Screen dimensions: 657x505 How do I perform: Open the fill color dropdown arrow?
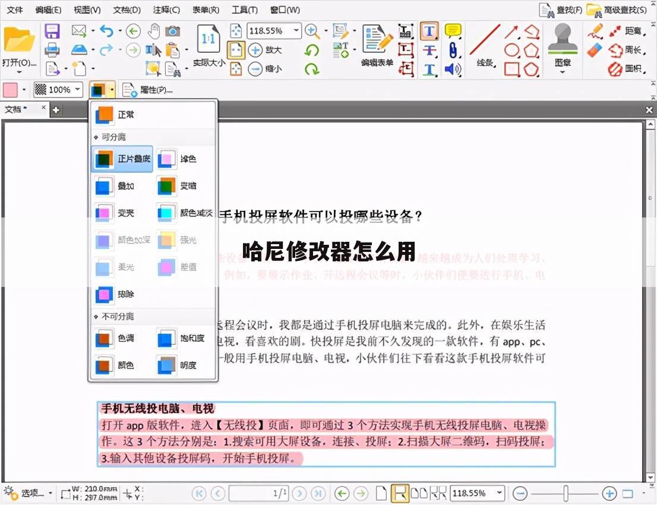[x=24, y=90]
